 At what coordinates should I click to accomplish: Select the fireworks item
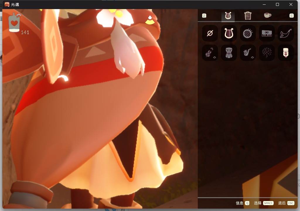[x=267, y=53]
